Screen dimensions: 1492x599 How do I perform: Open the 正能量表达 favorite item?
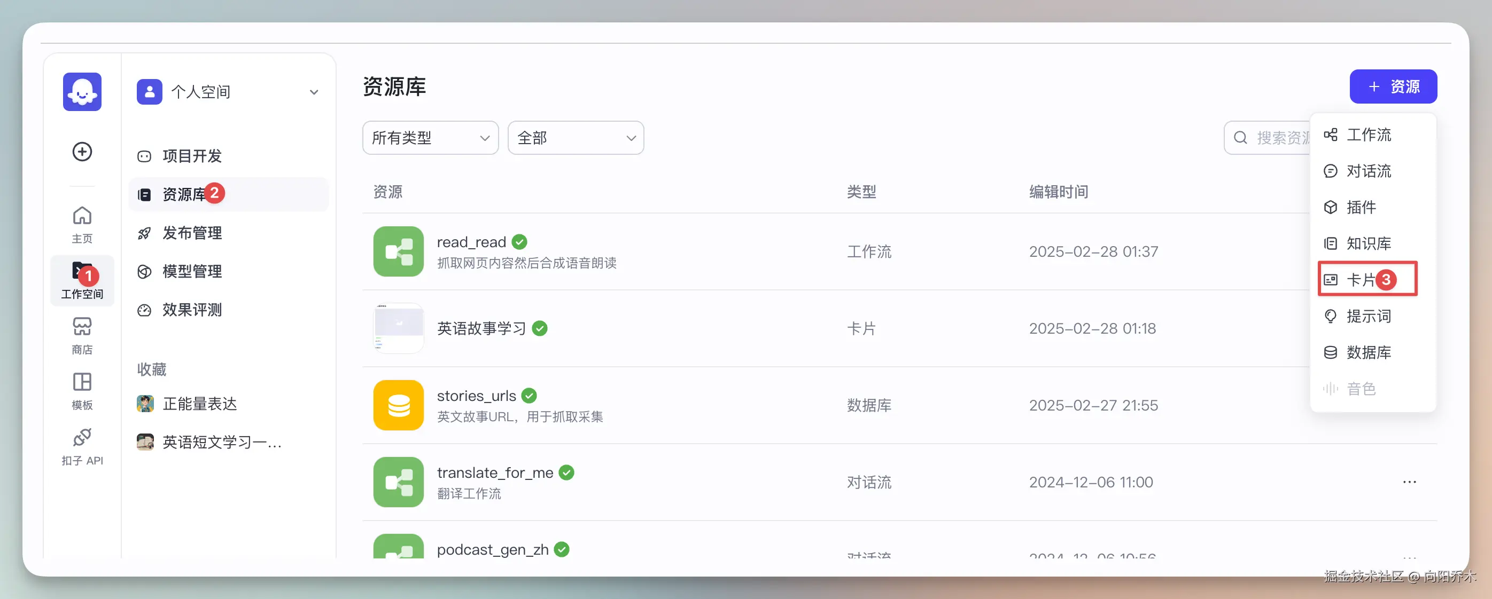click(199, 404)
